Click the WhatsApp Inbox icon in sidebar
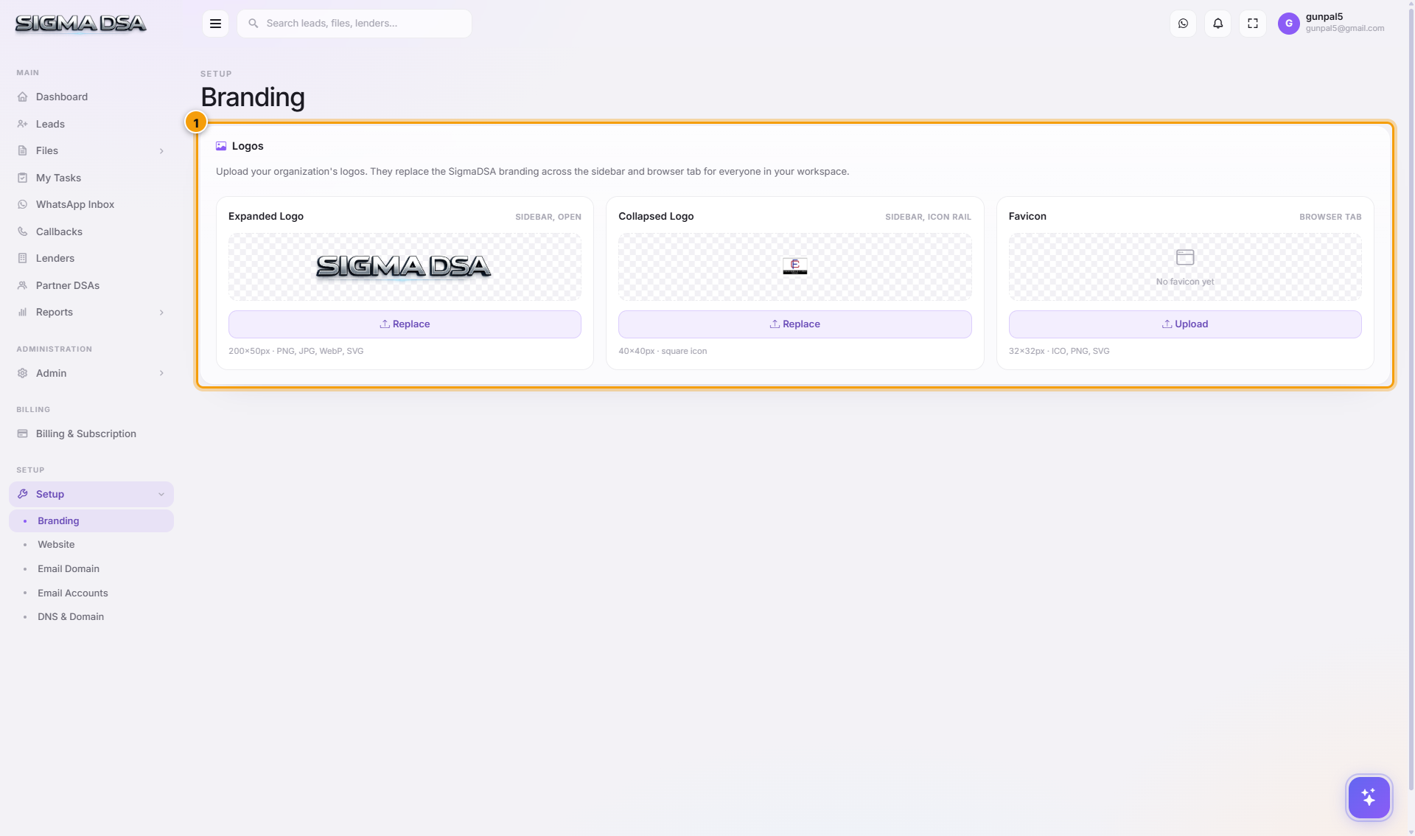This screenshot has height=836, width=1415. click(x=23, y=204)
